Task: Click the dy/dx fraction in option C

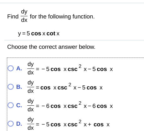Action: click(x=31, y=105)
